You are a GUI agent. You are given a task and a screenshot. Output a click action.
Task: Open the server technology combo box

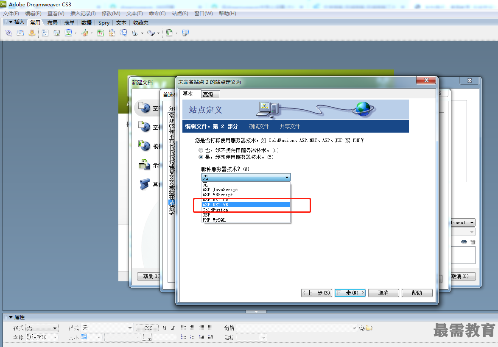(246, 177)
